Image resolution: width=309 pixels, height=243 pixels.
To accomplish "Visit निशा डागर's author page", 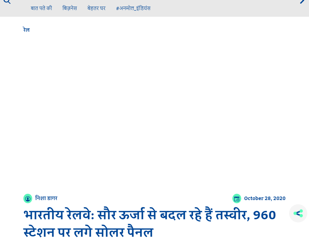I will point(46,198).
